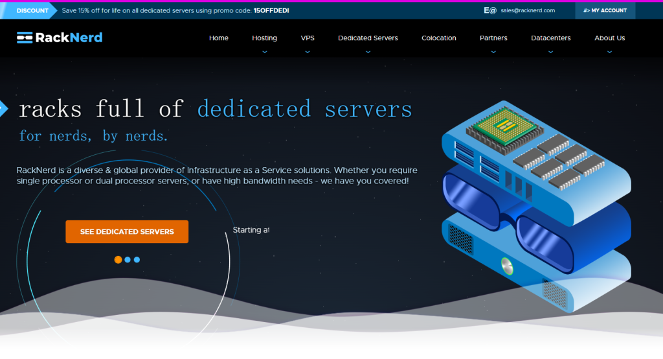Click the blue arrow at left edge of banner

coord(3,109)
